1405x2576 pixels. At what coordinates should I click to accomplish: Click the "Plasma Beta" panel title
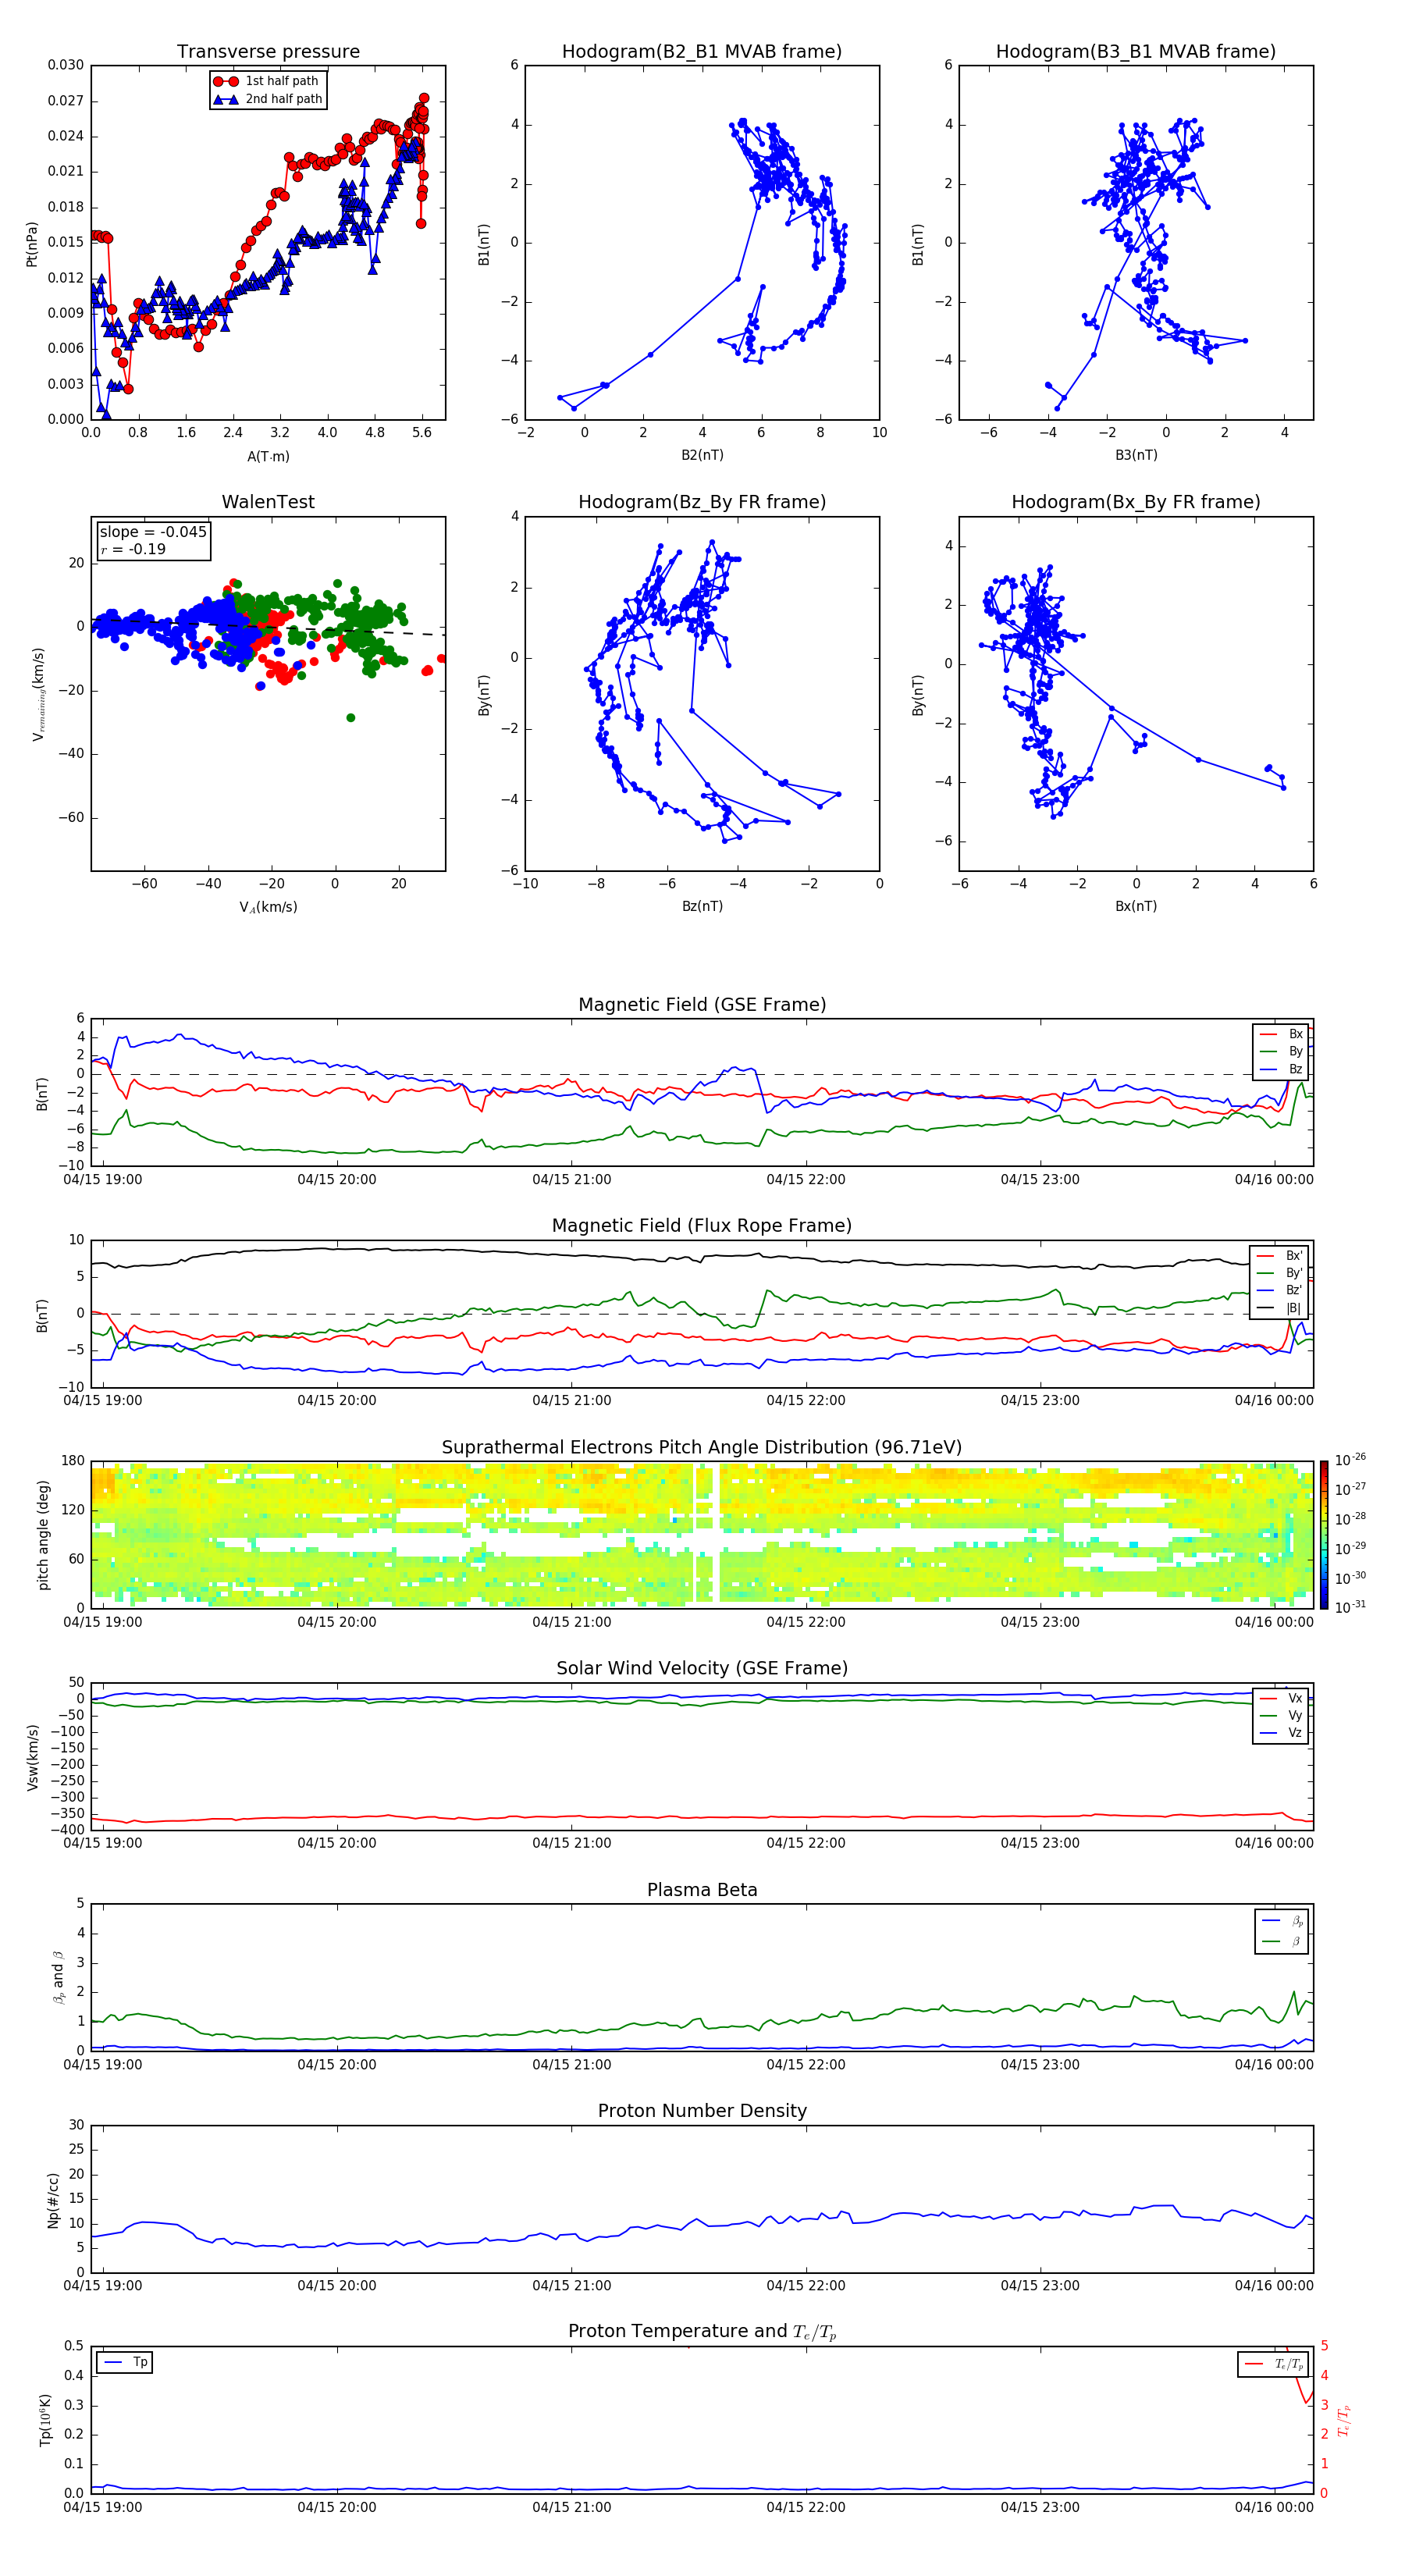click(x=702, y=1890)
